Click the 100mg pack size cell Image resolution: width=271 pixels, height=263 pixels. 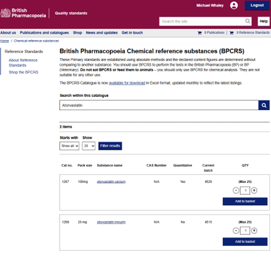(83, 182)
